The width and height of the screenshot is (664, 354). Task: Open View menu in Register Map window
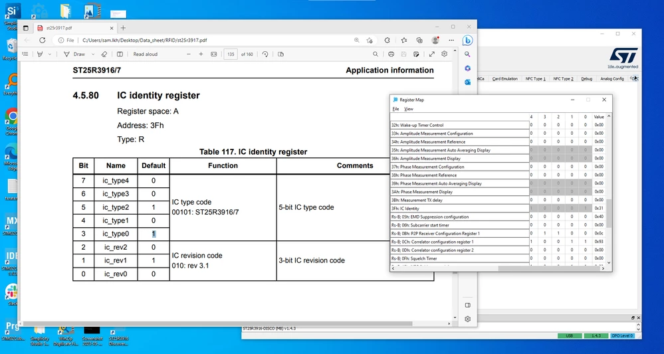point(409,109)
